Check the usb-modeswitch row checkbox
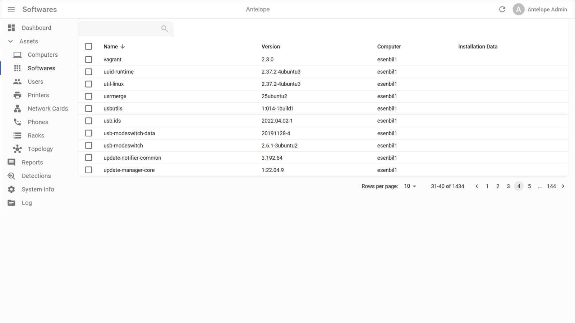 [89, 145]
